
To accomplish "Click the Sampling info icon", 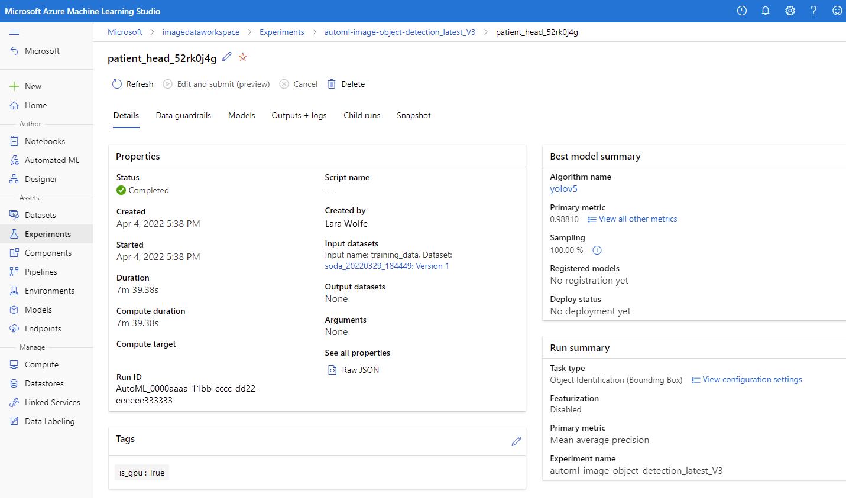I will 597,250.
